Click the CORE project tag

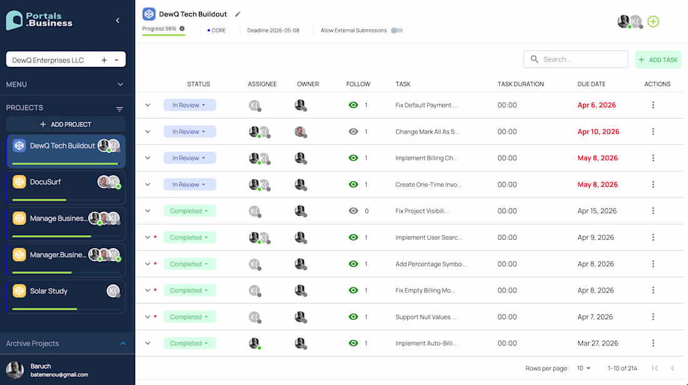[x=216, y=30]
